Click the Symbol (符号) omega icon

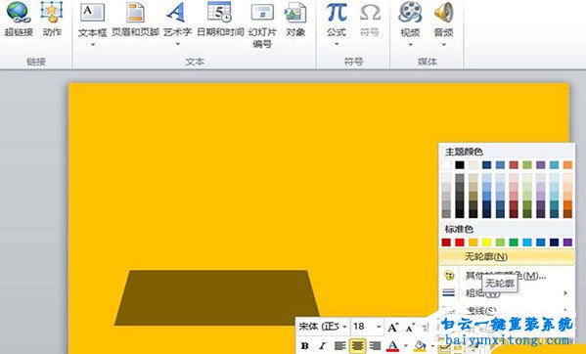point(370,13)
